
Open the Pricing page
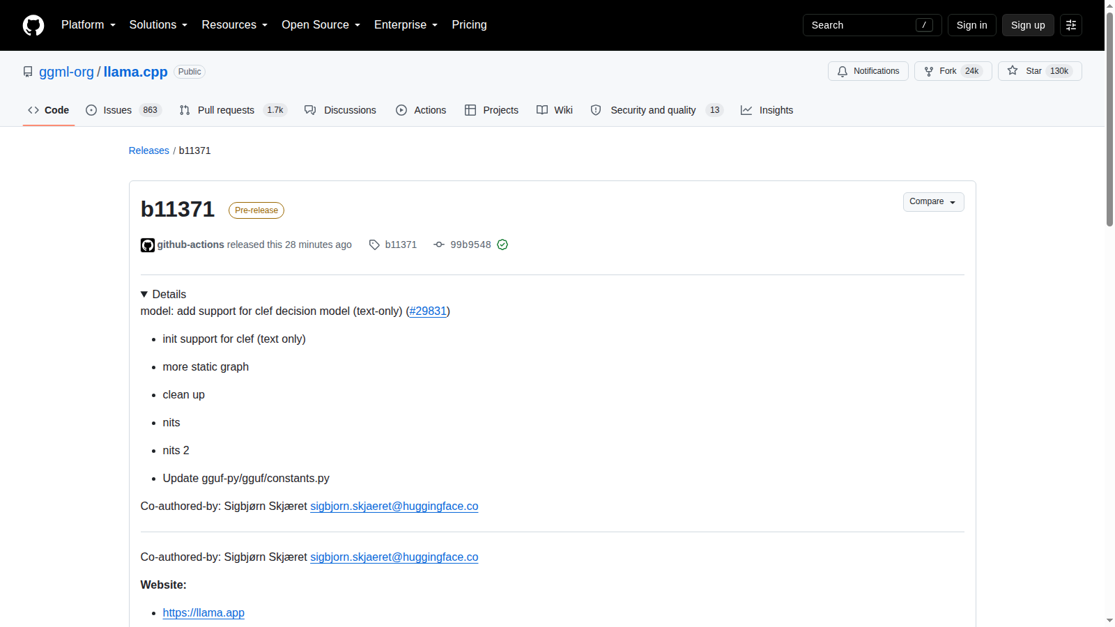pyautogui.click(x=469, y=25)
